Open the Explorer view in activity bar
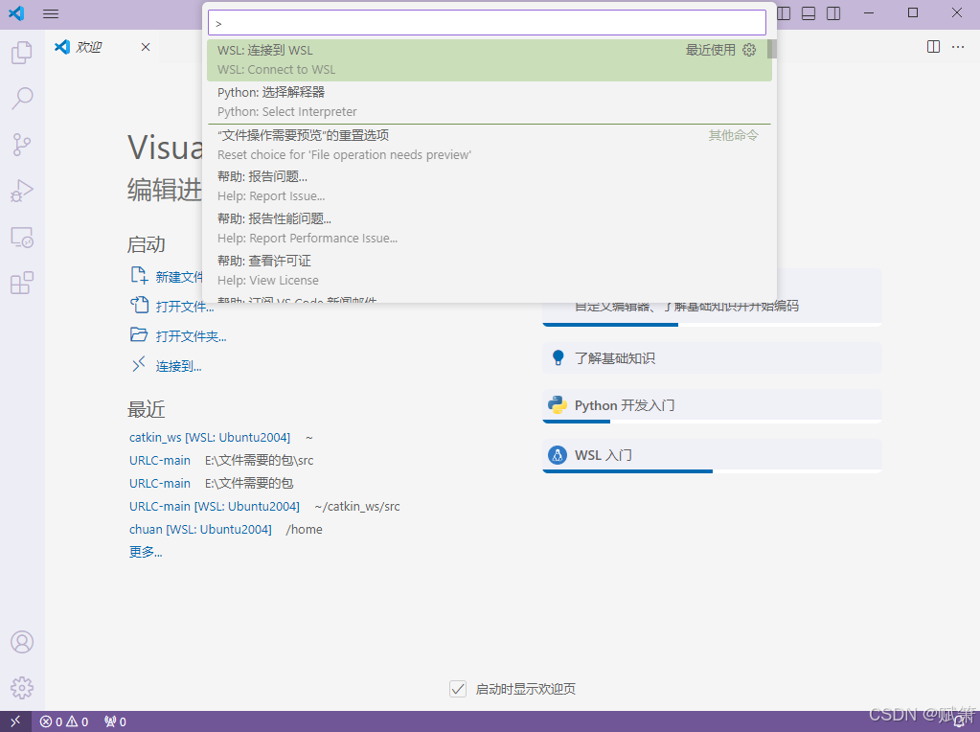980x732 pixels. click(22, 53)
